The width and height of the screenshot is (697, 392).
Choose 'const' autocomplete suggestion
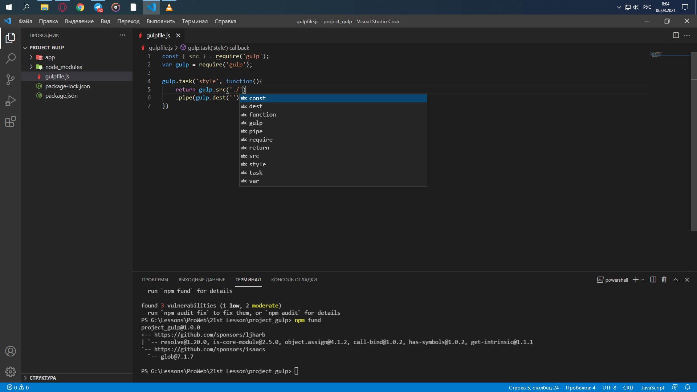pos(333,98)
